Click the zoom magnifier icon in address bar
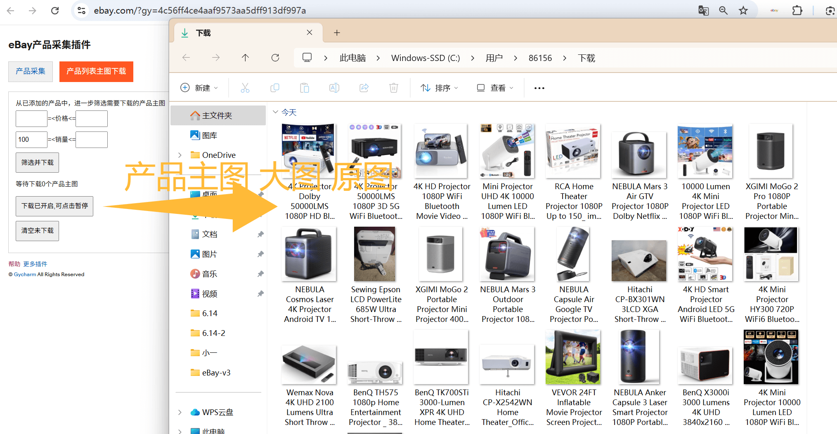The height and width of the screenshot is (434, 837). click(723, 11)
